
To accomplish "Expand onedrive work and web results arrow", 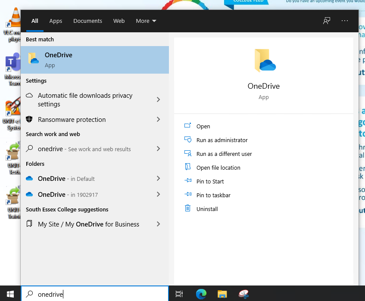I will coord(158,149).
